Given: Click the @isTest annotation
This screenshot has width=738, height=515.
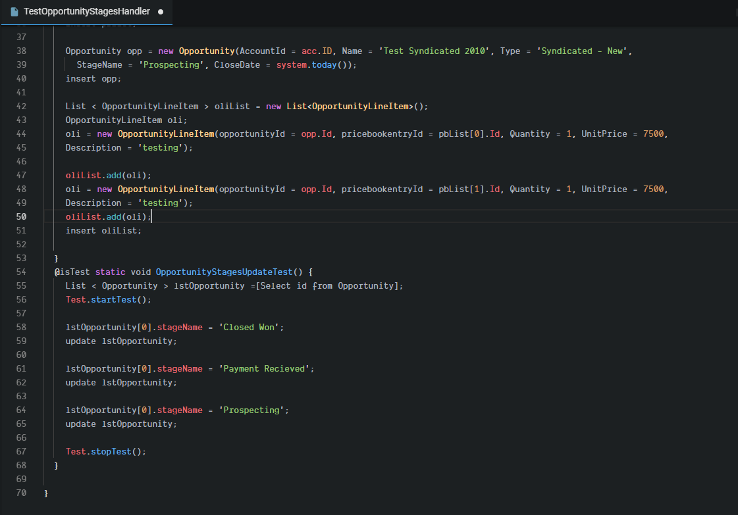Looking at the screenshot, I should coord(72,272).
